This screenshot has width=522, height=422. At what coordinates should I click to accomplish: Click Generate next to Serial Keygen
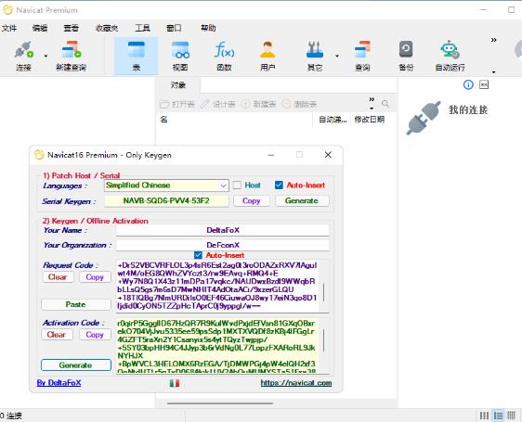pos(302,201)
